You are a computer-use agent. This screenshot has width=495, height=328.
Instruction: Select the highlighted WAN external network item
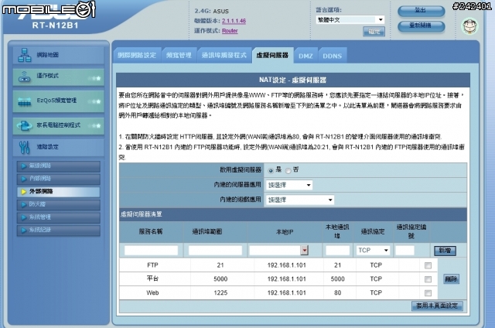pyautogui.click(x=59, y=192)
